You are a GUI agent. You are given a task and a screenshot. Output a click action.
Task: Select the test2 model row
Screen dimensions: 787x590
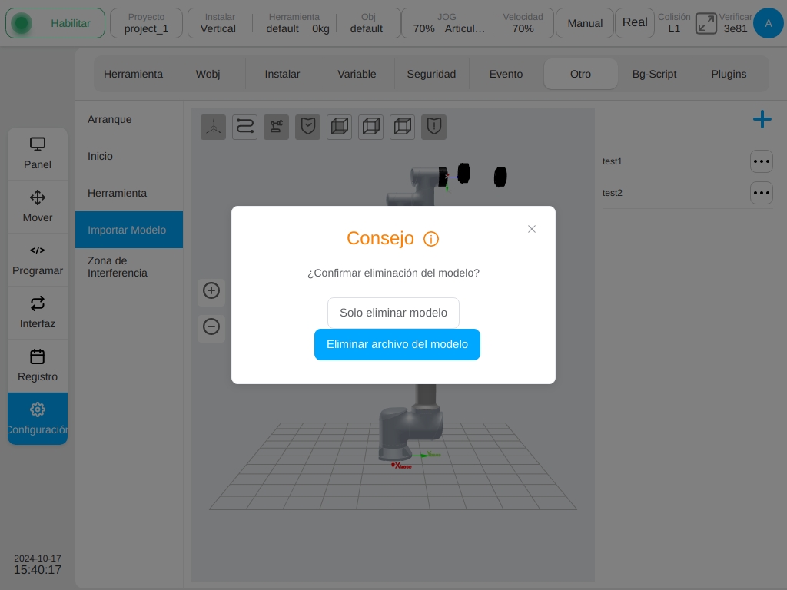687,193
